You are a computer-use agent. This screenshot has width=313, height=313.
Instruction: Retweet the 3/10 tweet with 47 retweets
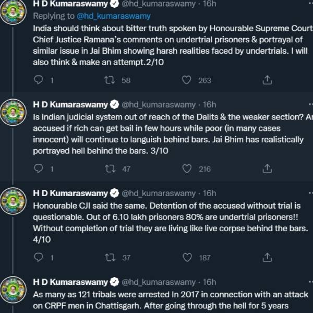pos(110,168)
